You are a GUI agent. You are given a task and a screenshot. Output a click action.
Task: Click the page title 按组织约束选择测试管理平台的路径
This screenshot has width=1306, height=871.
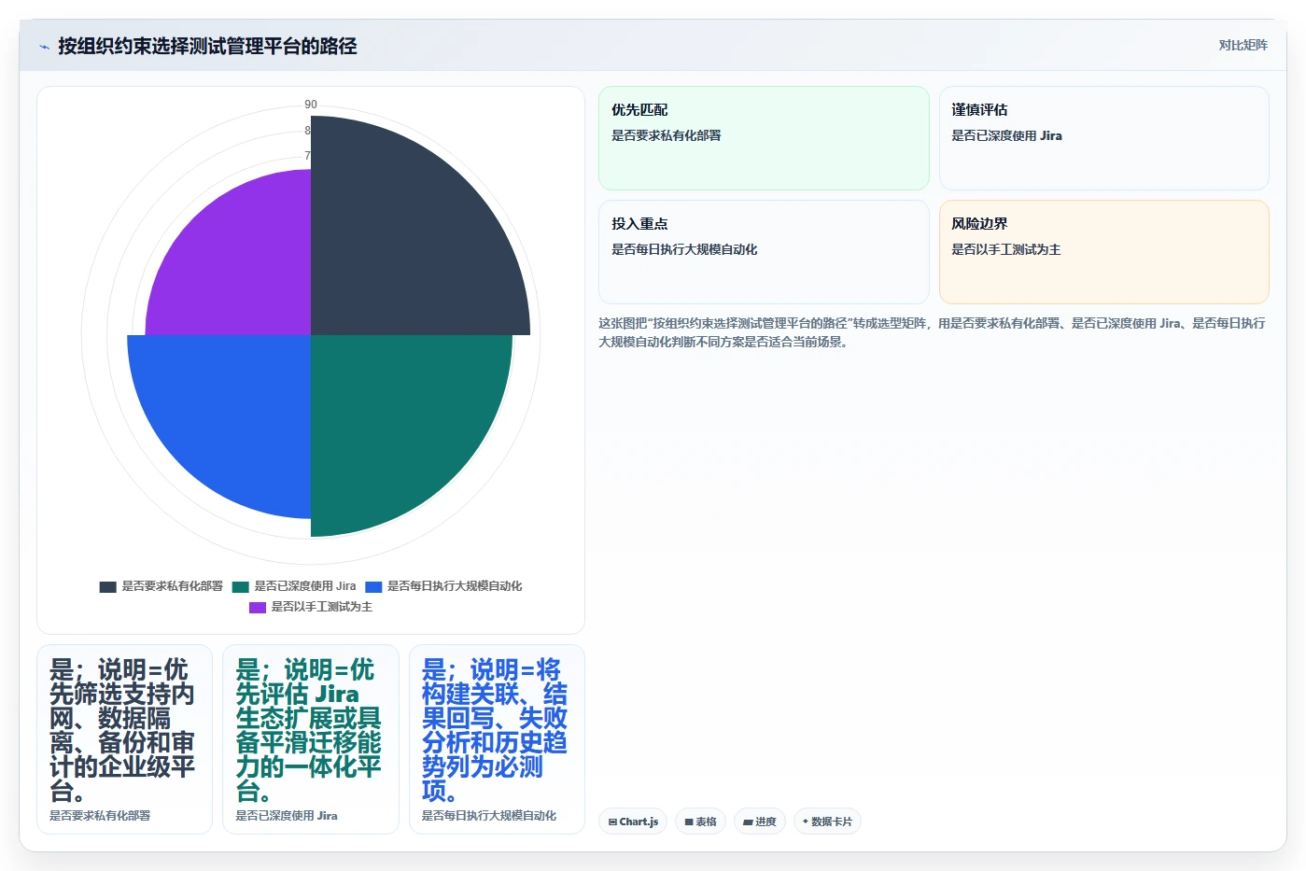point(207,46)
